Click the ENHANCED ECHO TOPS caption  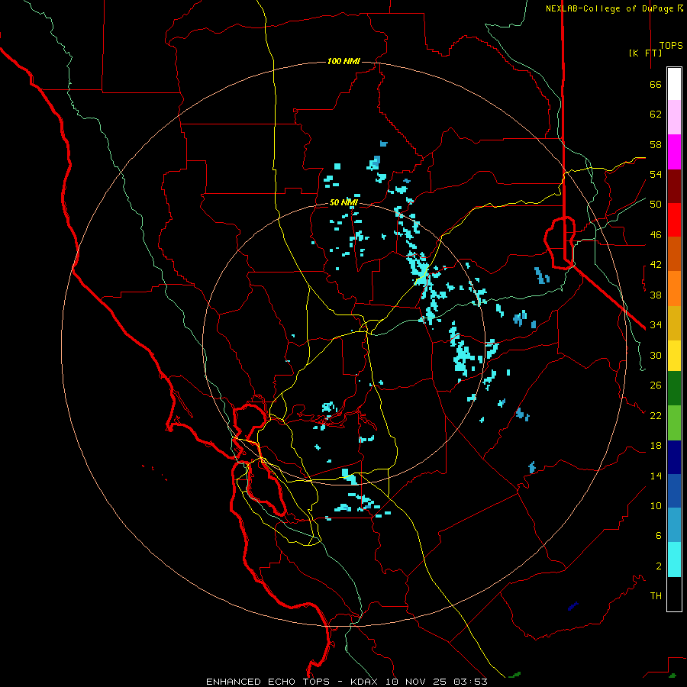[x=268, y=682]
